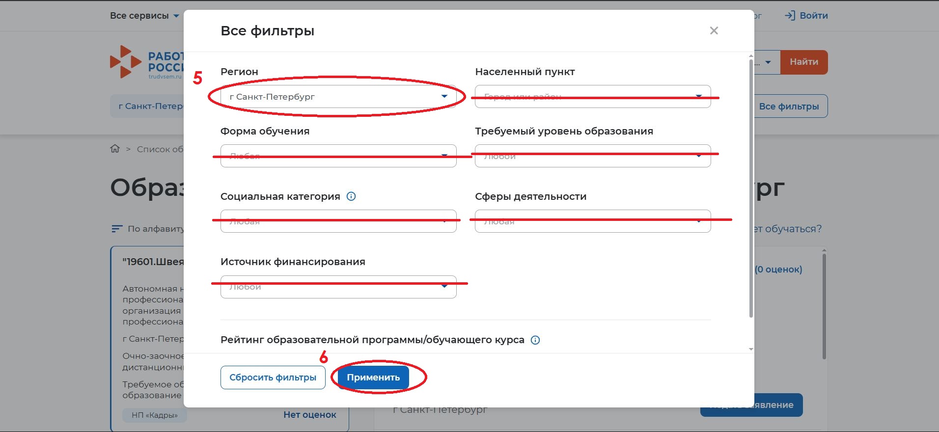Open the Регион dropdown with Санкт-Петербург
The width and height of the screenshot is (939, 432).
(338, 97)
